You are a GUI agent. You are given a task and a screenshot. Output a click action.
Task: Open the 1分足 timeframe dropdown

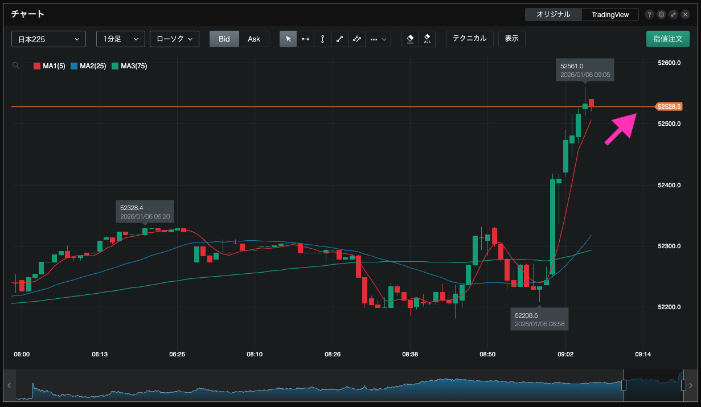pyautogui.click(x=120, y=39)
